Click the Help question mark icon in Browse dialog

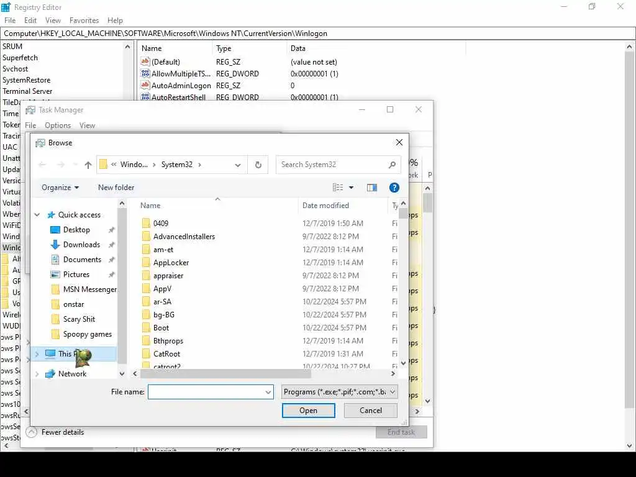coord(394,188)
